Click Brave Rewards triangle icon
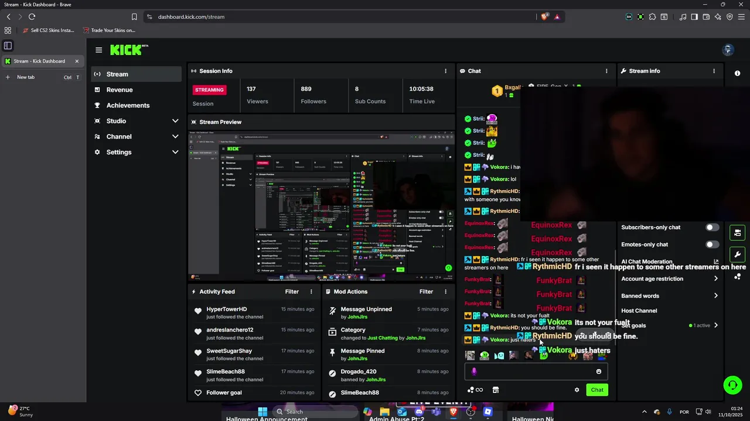The height and width of the screenshot is (421, 750). point(557,17)
